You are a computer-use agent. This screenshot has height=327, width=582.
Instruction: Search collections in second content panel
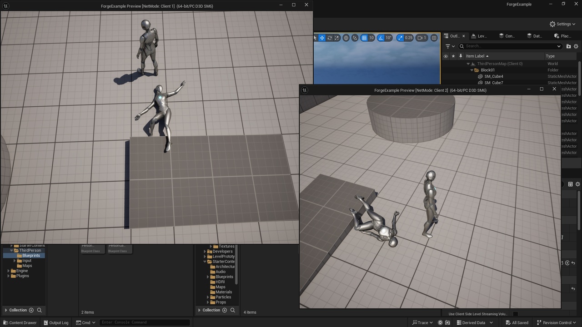pyautogui.click(x=233, y=310)
